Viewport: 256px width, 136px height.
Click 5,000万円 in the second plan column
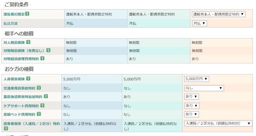[x=132, y=79]
